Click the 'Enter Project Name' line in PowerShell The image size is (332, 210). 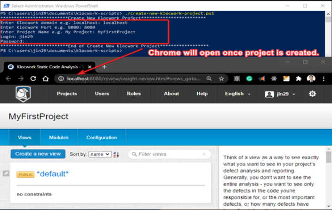point(68,32)
